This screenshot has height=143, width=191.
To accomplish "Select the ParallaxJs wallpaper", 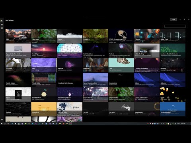I will pyautogui.click(x=173, y=65).
